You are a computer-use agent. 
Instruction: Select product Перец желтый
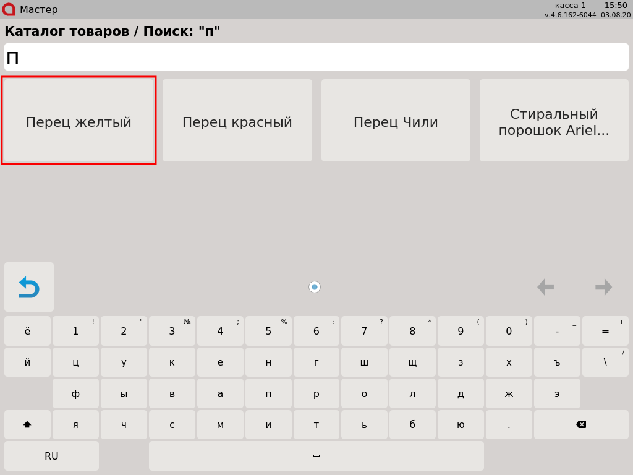[79, 121]
